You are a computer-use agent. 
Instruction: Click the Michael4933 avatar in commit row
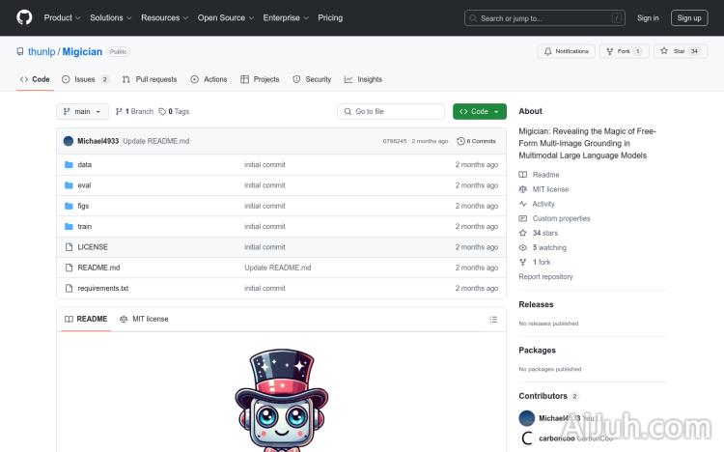pyautogui.click(x=69, y=141)
